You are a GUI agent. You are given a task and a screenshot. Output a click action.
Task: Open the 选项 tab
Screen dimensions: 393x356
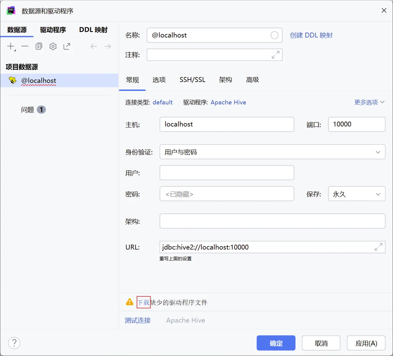click(x=159, y=80)
